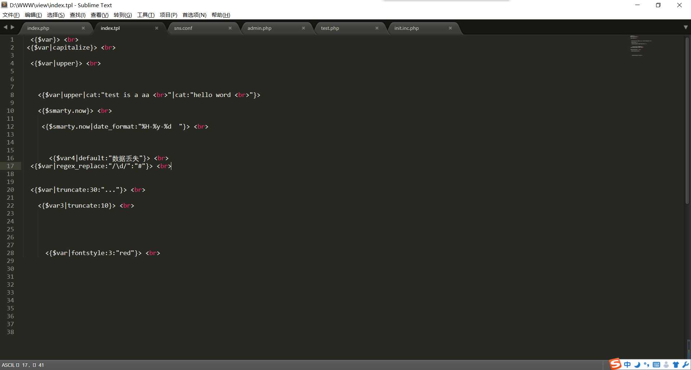The height and width of the screenshot is (370, 691).
Task: Click line number 1 in gutter
Action: (12, 40)
